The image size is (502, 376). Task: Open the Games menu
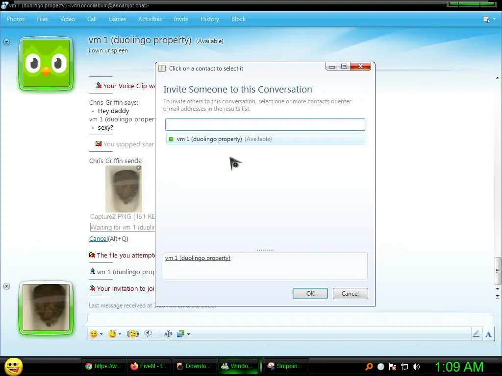(118, 19)
